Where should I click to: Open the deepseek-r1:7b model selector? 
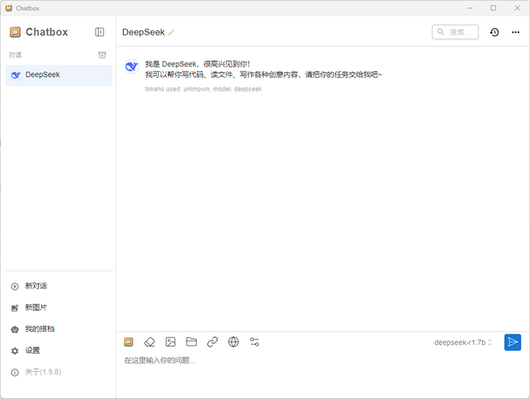pos(462,343)
